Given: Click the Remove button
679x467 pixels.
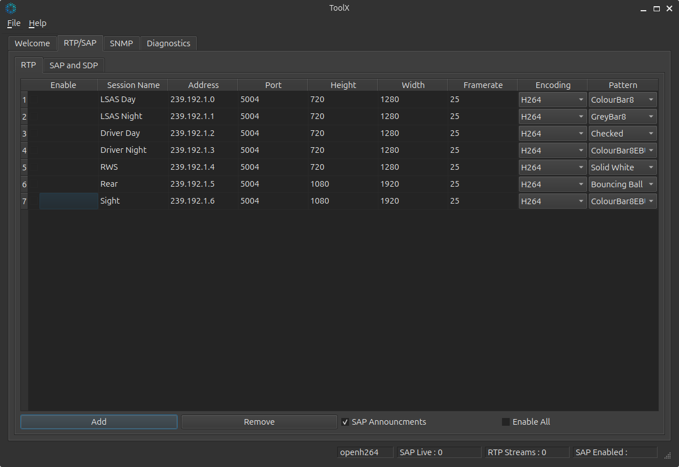Looking at the screenshot, I should point(259,421).
